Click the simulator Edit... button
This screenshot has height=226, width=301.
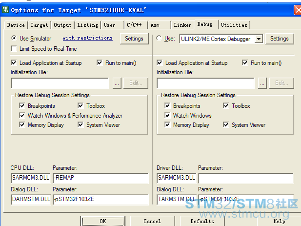(x=136, y=83)
